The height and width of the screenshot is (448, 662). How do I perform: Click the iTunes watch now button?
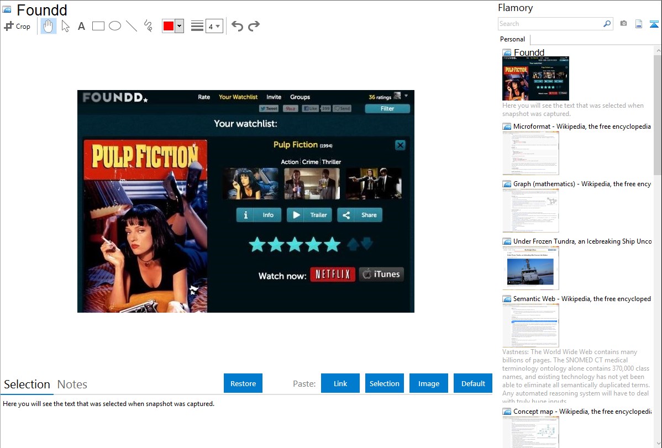click(382, 275)
